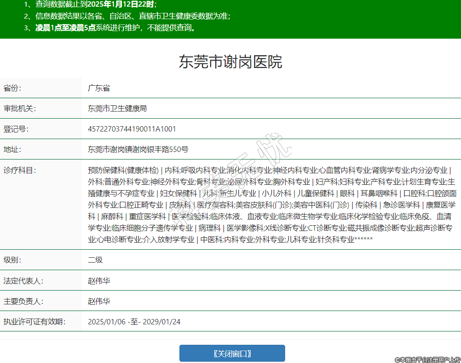Click the notice about 凌晨1点至凌晨5点 maintenance
This screenshot has width=461, height=363.
115,28
